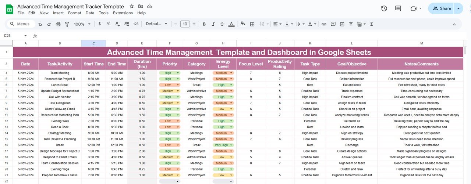Open the zoom 100% dropdown
This screenshot has height=184, width=471.
pyautogui.click(x=81, y=24)
